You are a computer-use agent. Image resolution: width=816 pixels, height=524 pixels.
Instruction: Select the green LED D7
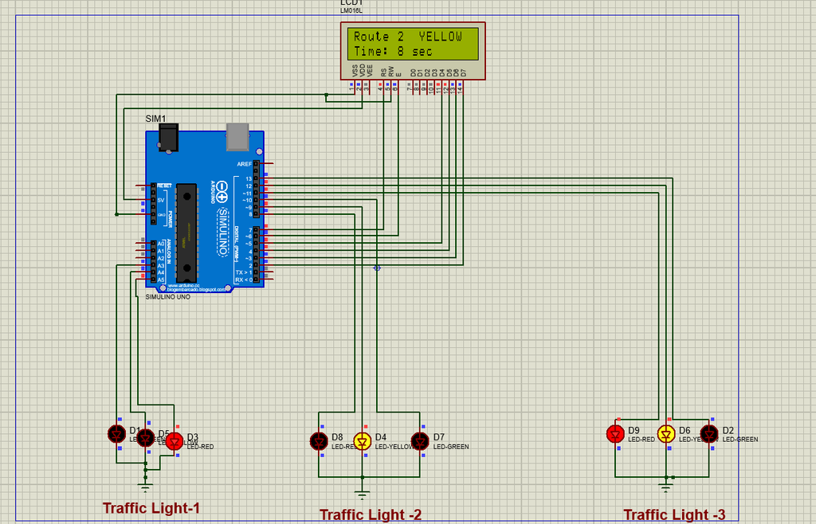tap(420, 441)
